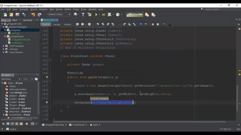Click the Save All toolbar icon
Image resolution: width=241 pixels, height=135 pixels.
pyautogui.click(x=24, y=15)
